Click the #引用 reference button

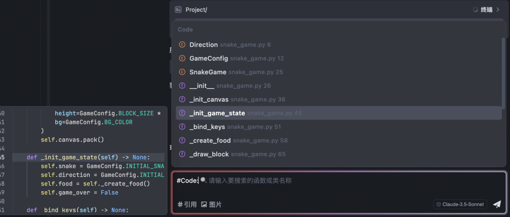coord(187,204)
